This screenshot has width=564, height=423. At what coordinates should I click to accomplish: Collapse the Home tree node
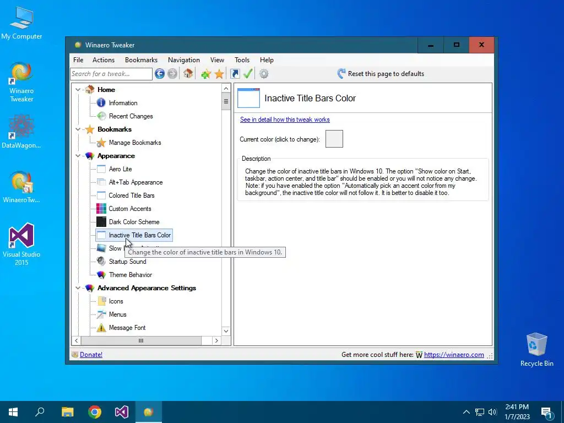[x=78, y=90]
